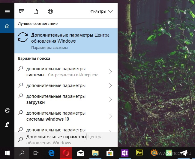195x159 pixels.
Task: Click taskbar search magnifier button
Action: [22, 153]
